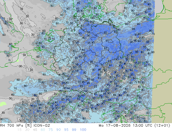Viewport: 172px width, 132px height.
Task: Select the legend value "99" below the map
Action: (x=74, y=130)
